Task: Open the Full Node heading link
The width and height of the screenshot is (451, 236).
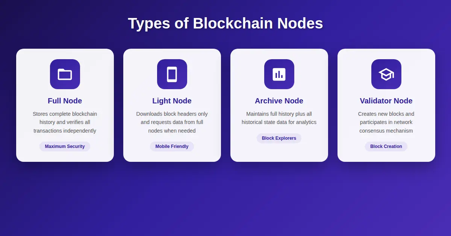Action: (x=65, y=101)
